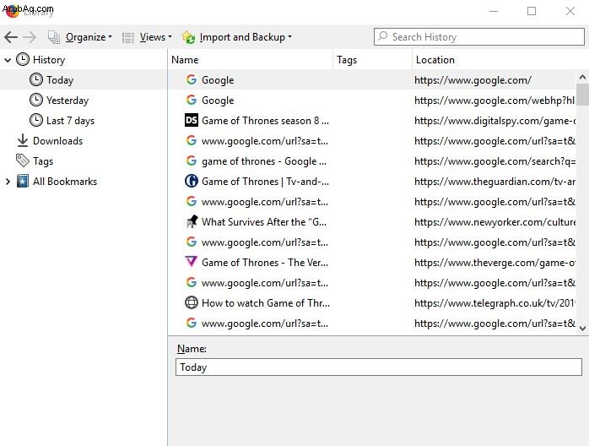The image size is (589, 446).
Task: Close the Library window
Action: [570, 11]
